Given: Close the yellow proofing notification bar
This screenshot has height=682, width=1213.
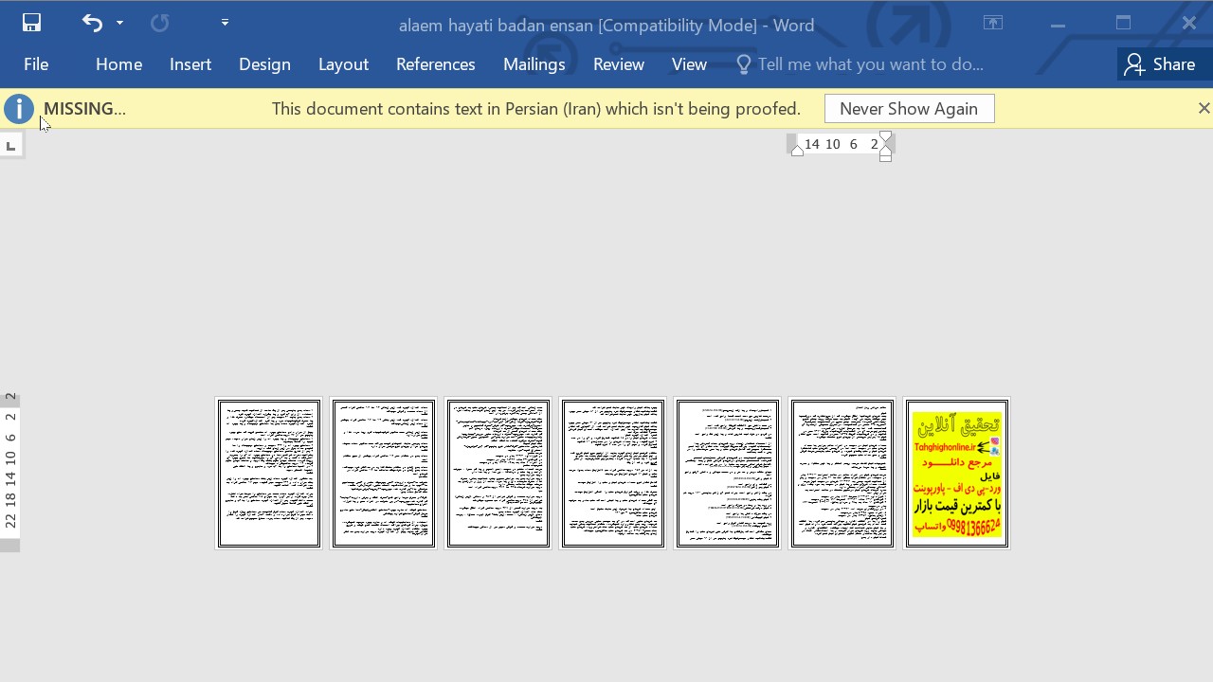Looking at the screenshot, I should pyautogui.click(x=1204, y=109).
